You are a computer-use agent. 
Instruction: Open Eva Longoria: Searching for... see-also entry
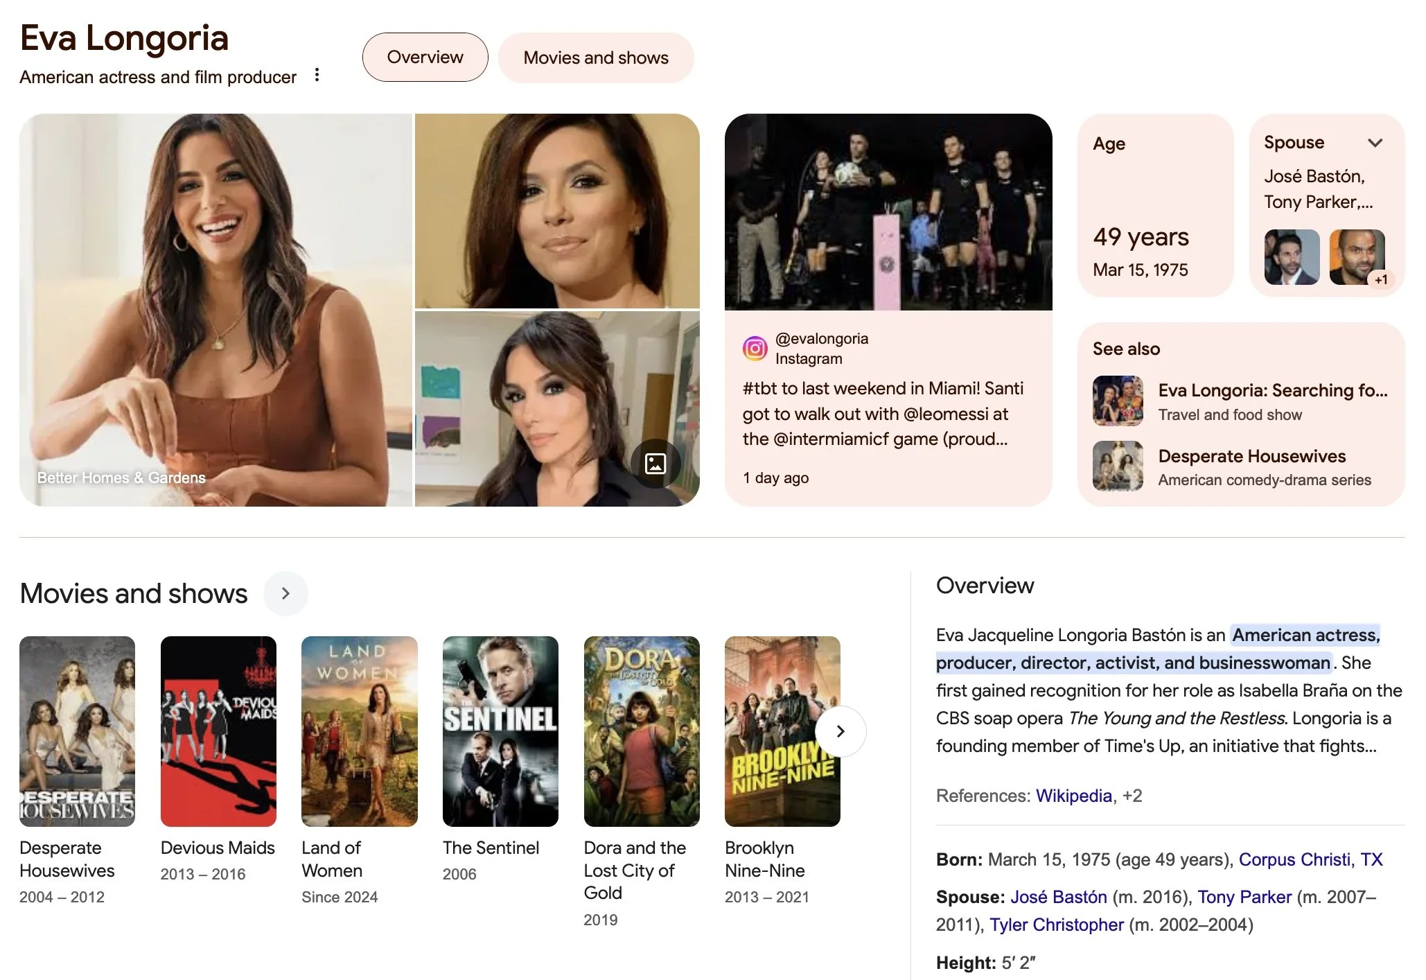pyautogui.click(x=1240, y=401)
